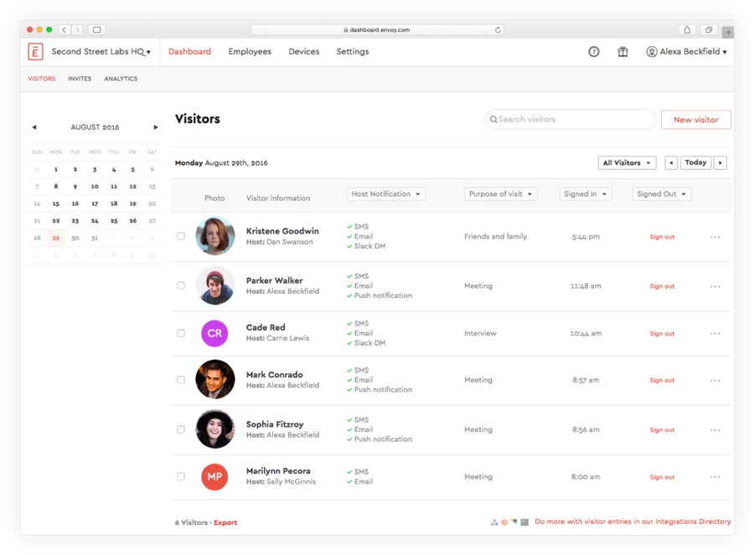The image size is (754, 555).
Task: Open the All Visitors filter dropdown
Action: tap(627, 163)
